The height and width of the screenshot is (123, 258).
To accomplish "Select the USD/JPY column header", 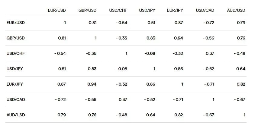I will click(147, 10).
